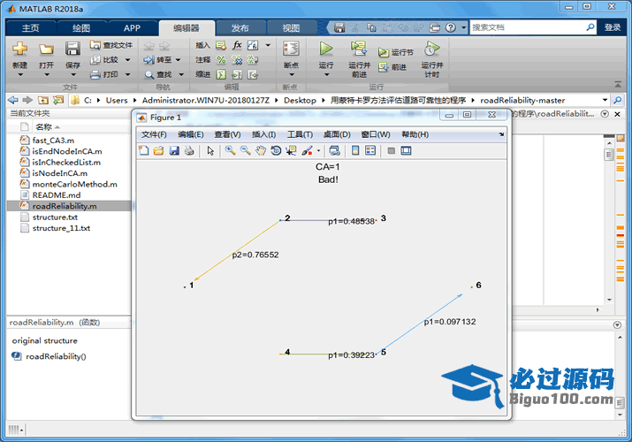
Task: Click 运行并计时 (Run and Time) icon
Action: point(431,49)
